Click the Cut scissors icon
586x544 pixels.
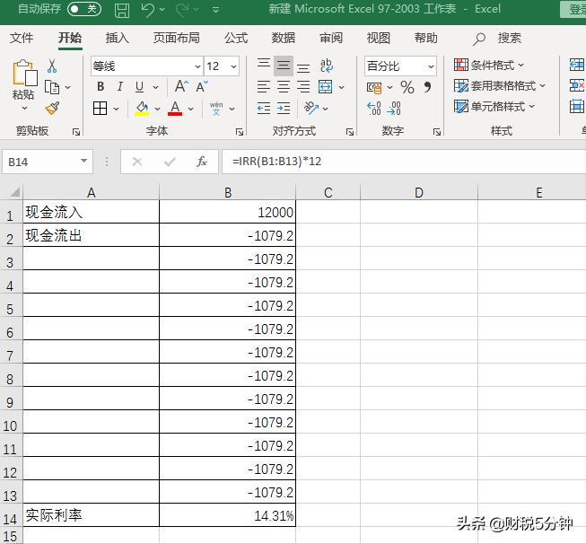click(x=52, y=66)
